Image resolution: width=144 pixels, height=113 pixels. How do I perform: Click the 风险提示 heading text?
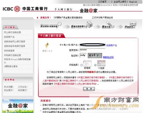[46, 101]
